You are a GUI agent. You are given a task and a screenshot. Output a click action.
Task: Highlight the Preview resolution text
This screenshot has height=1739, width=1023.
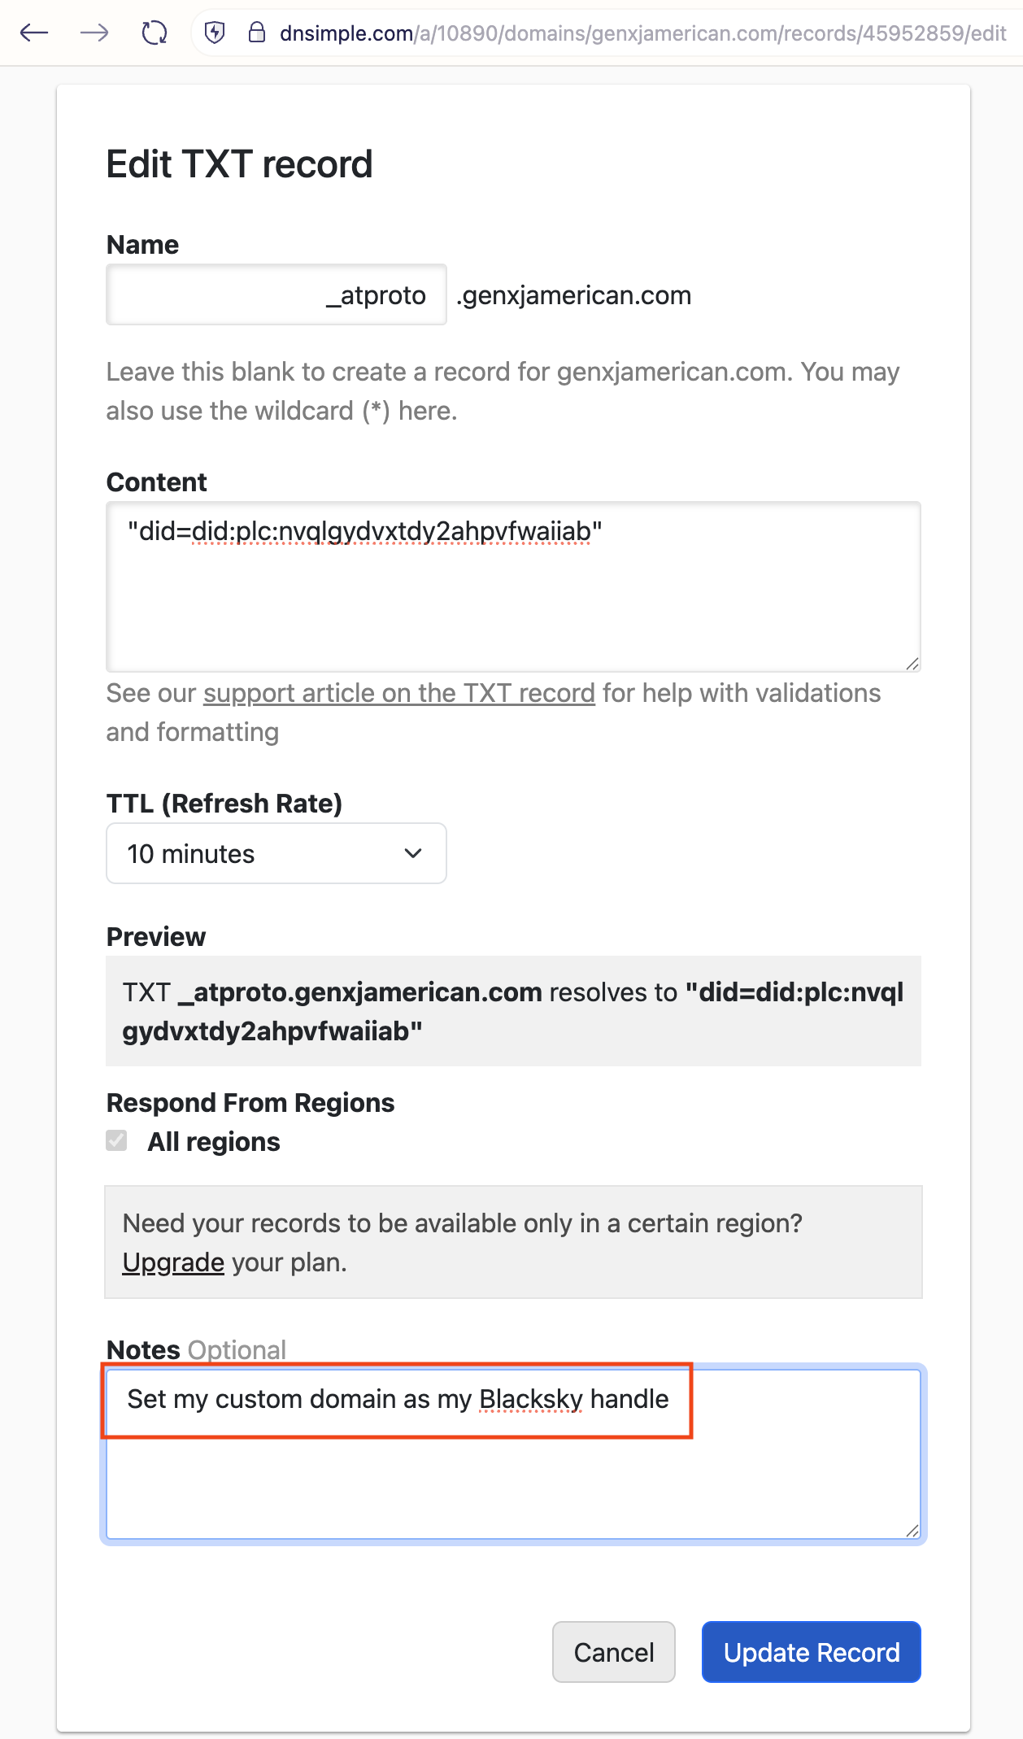tap(511, 1011)
